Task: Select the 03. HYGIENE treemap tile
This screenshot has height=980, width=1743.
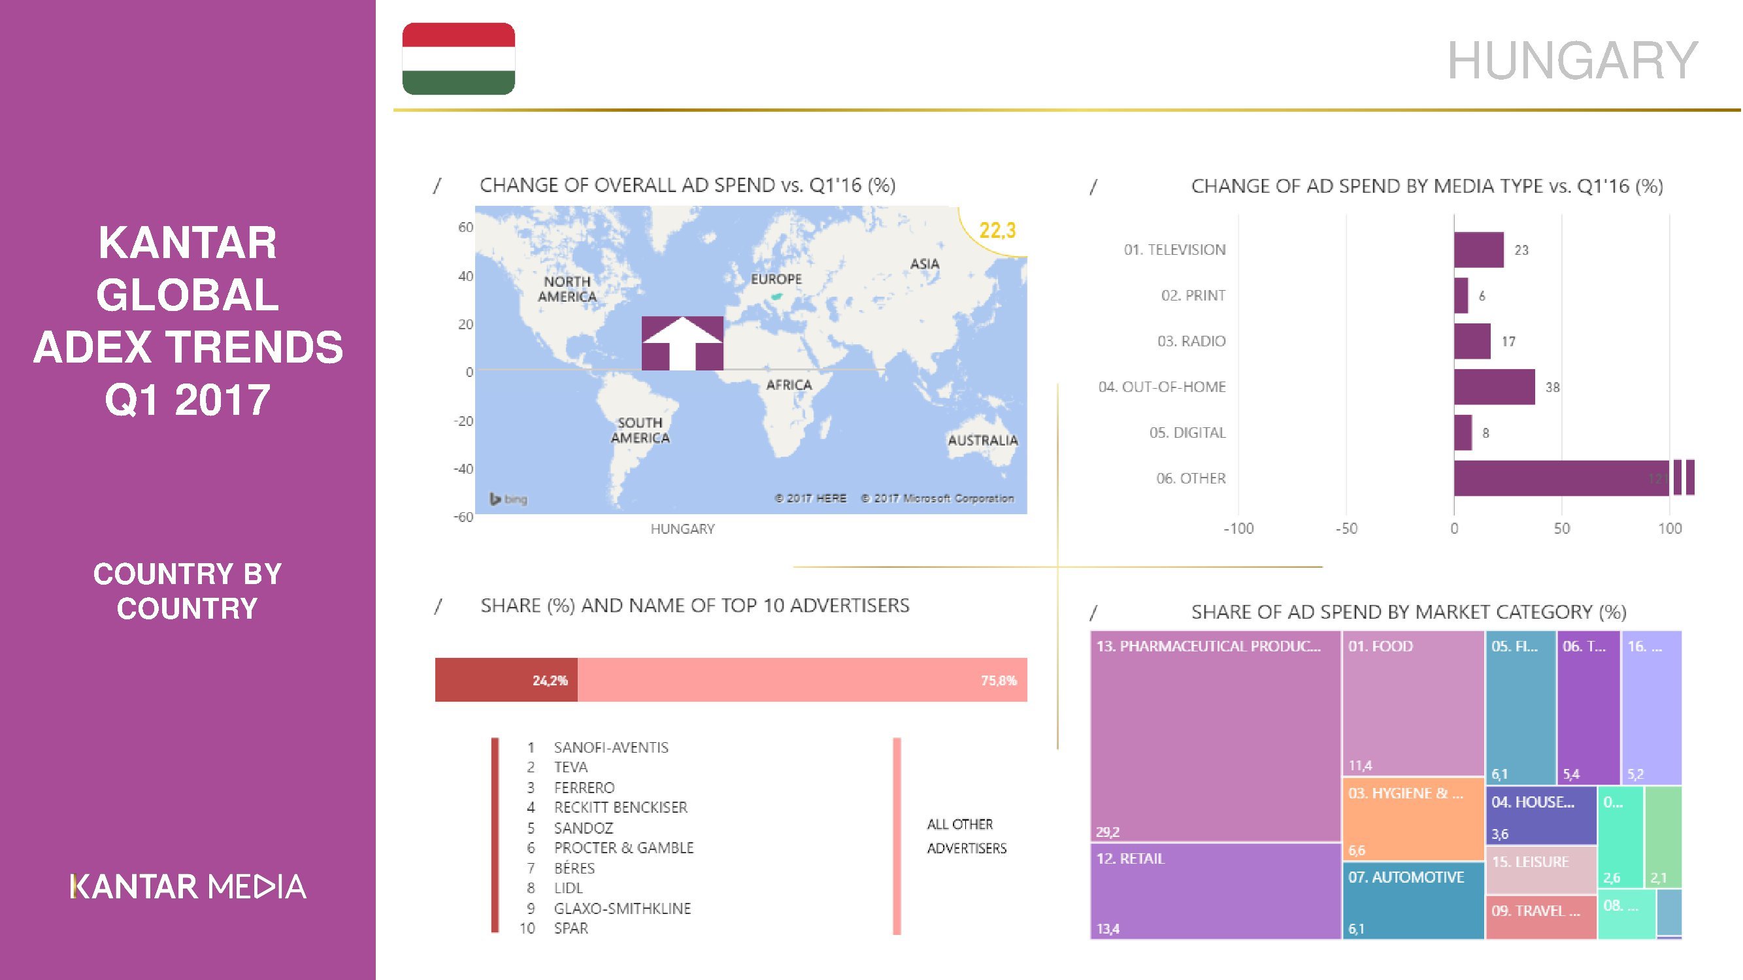Action: click(1414, 819)
